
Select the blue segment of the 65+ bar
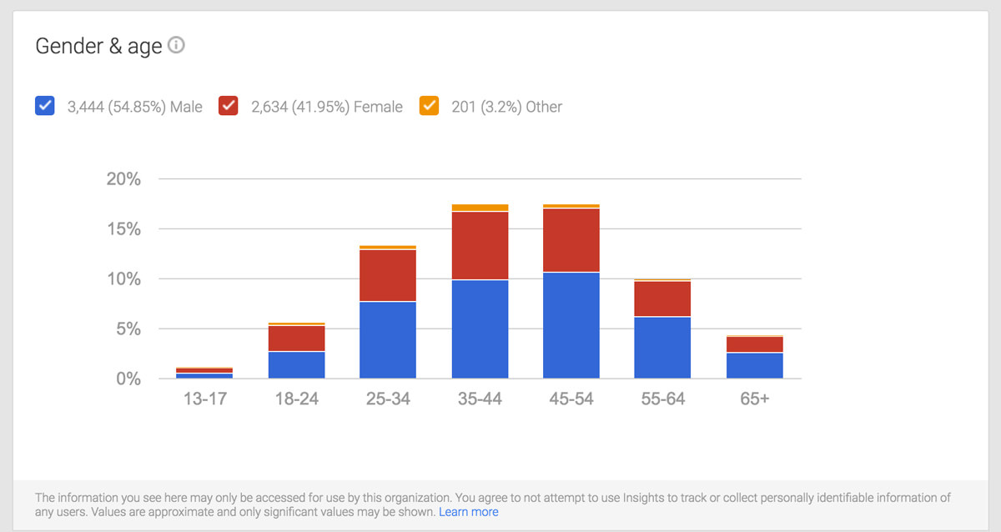click(754, 365)
